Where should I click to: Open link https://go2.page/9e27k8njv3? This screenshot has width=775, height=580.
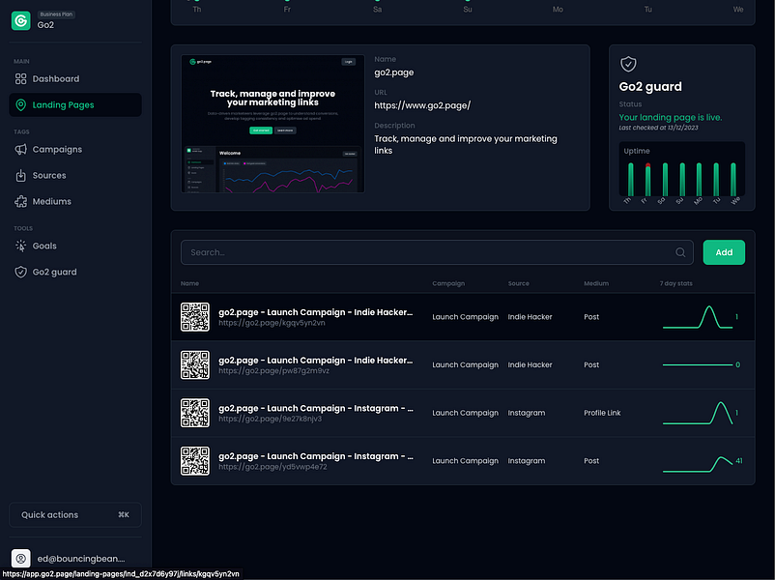pyautogui.click(x=270, y=419)
